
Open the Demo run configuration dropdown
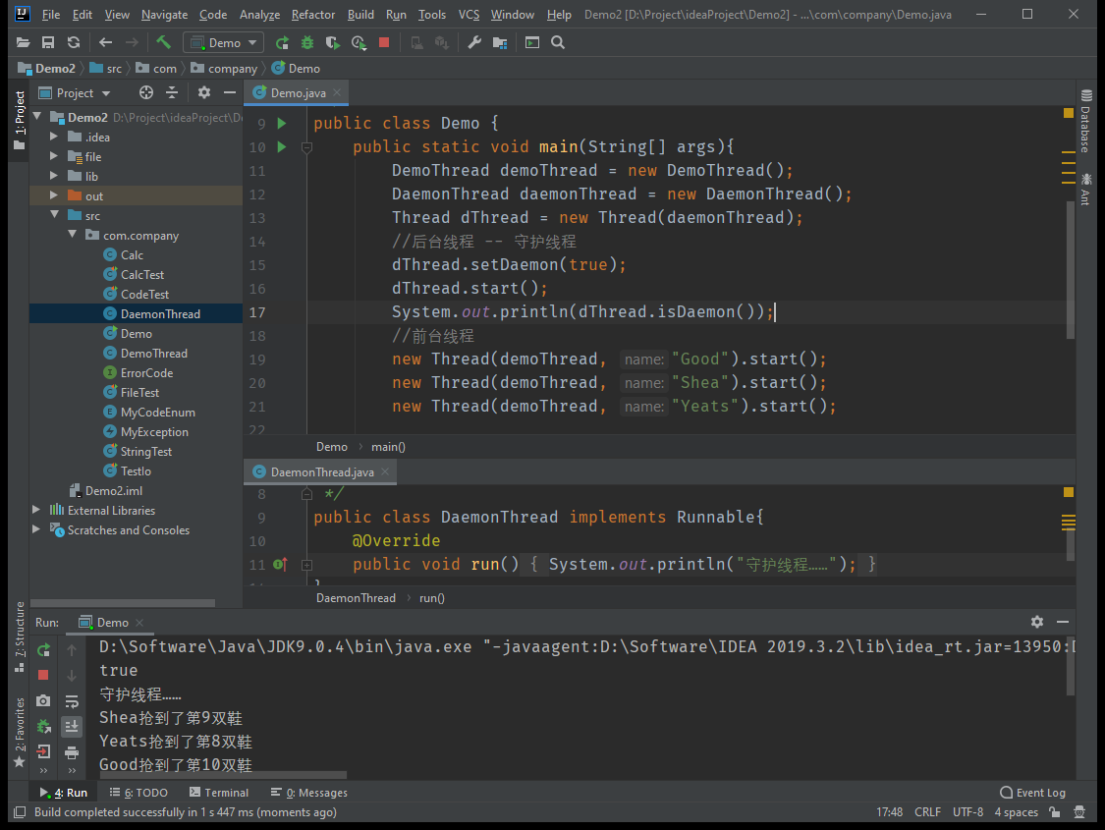(223, 43)
